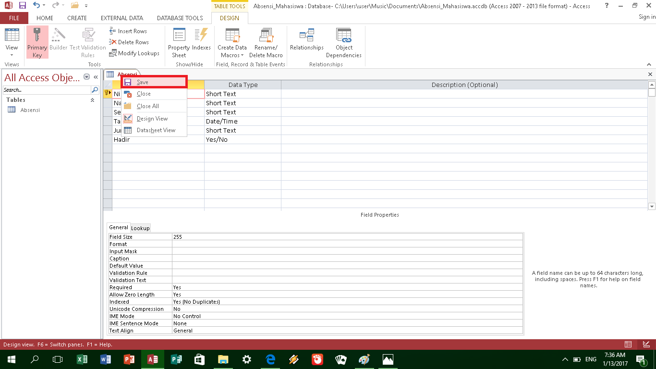The width and height of the screenshot is (656, 369).
Task: Choose Save from the context menu
Action: coord(154,82)
